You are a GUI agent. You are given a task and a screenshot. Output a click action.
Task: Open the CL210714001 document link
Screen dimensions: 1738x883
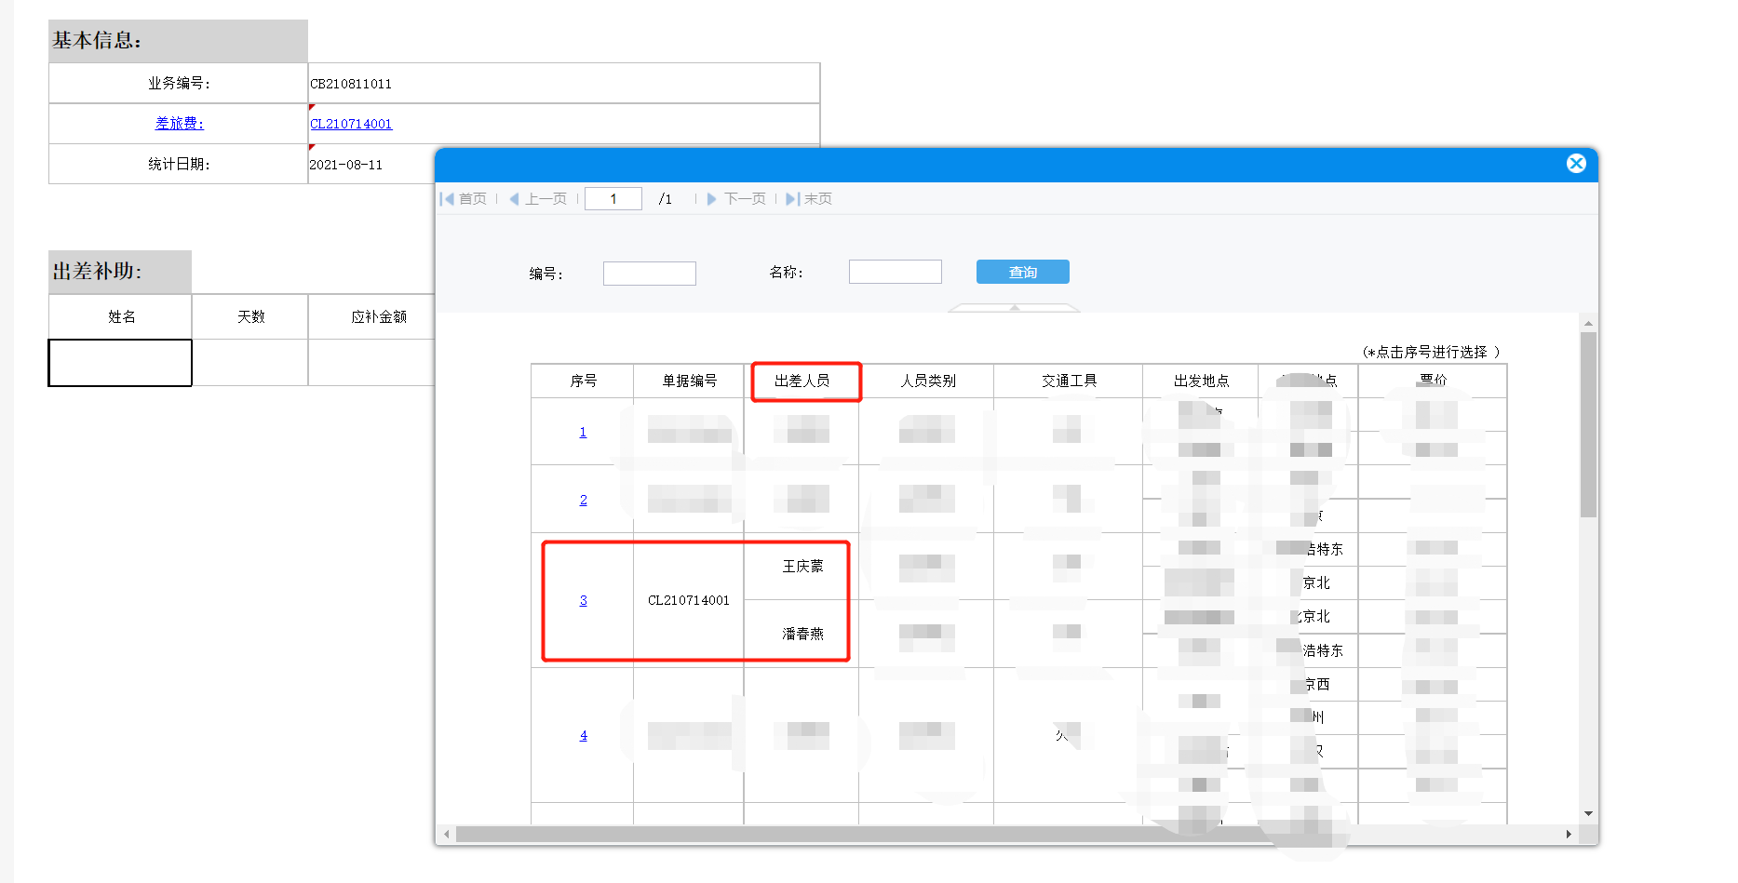coord(351,124)
